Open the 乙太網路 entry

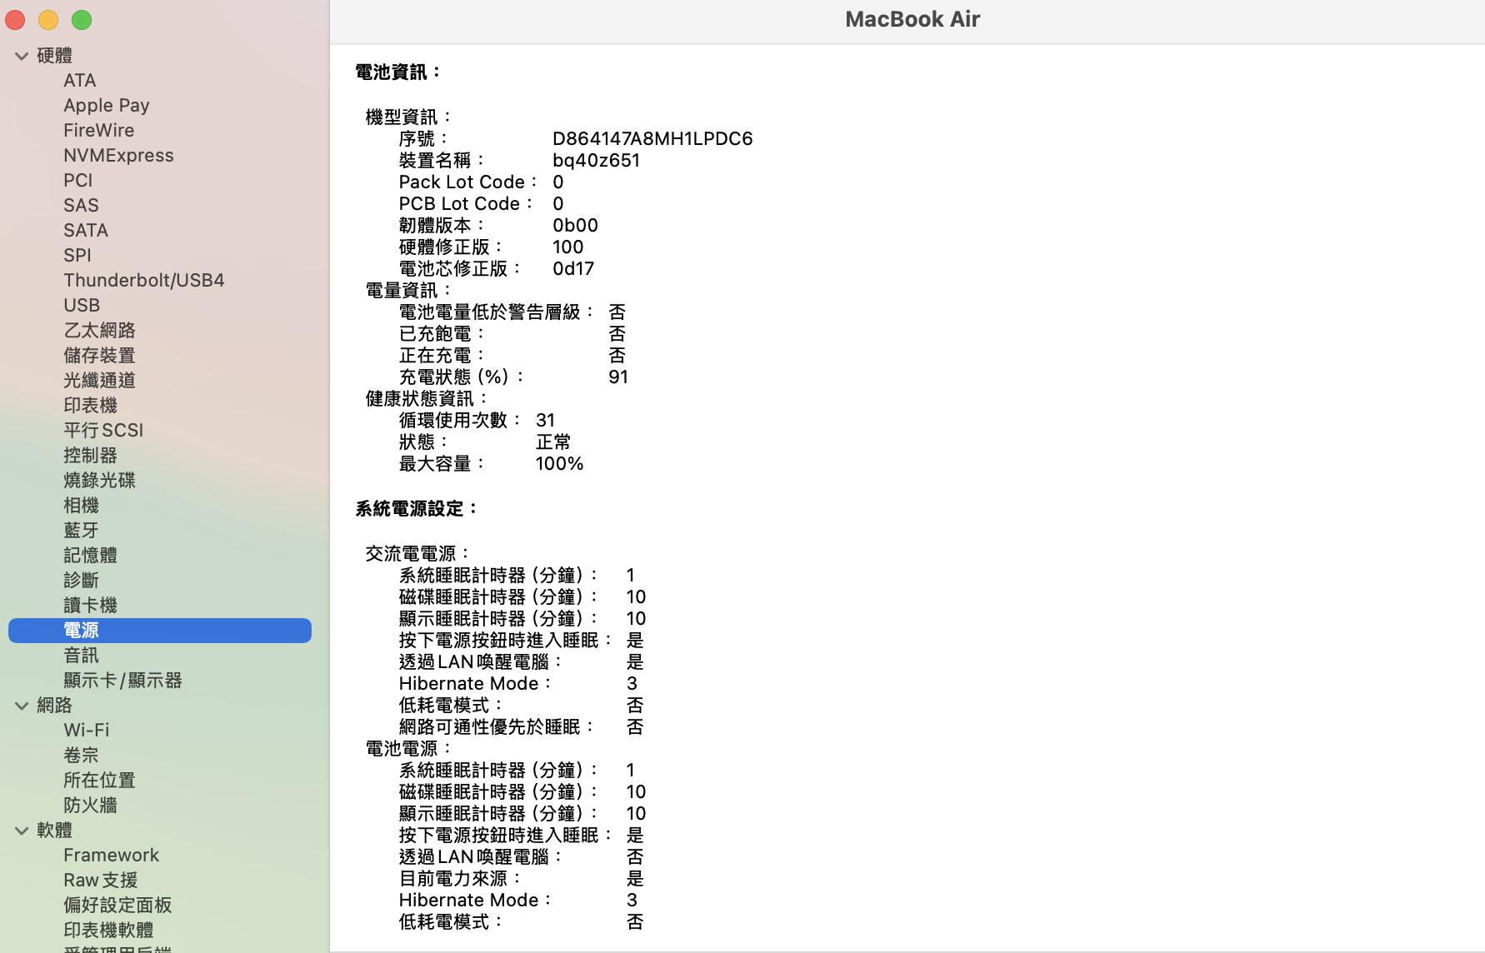click(100, 331)
